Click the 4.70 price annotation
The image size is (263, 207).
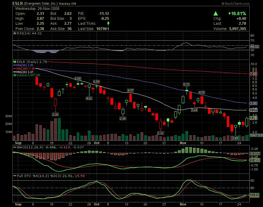[202, 92]
